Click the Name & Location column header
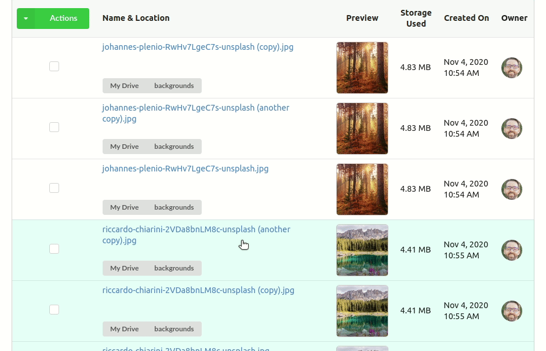This screenshot has width=546, height=351. point(136,18)
